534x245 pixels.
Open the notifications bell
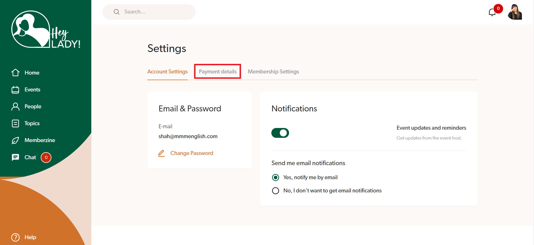click(x=492, y=12)
